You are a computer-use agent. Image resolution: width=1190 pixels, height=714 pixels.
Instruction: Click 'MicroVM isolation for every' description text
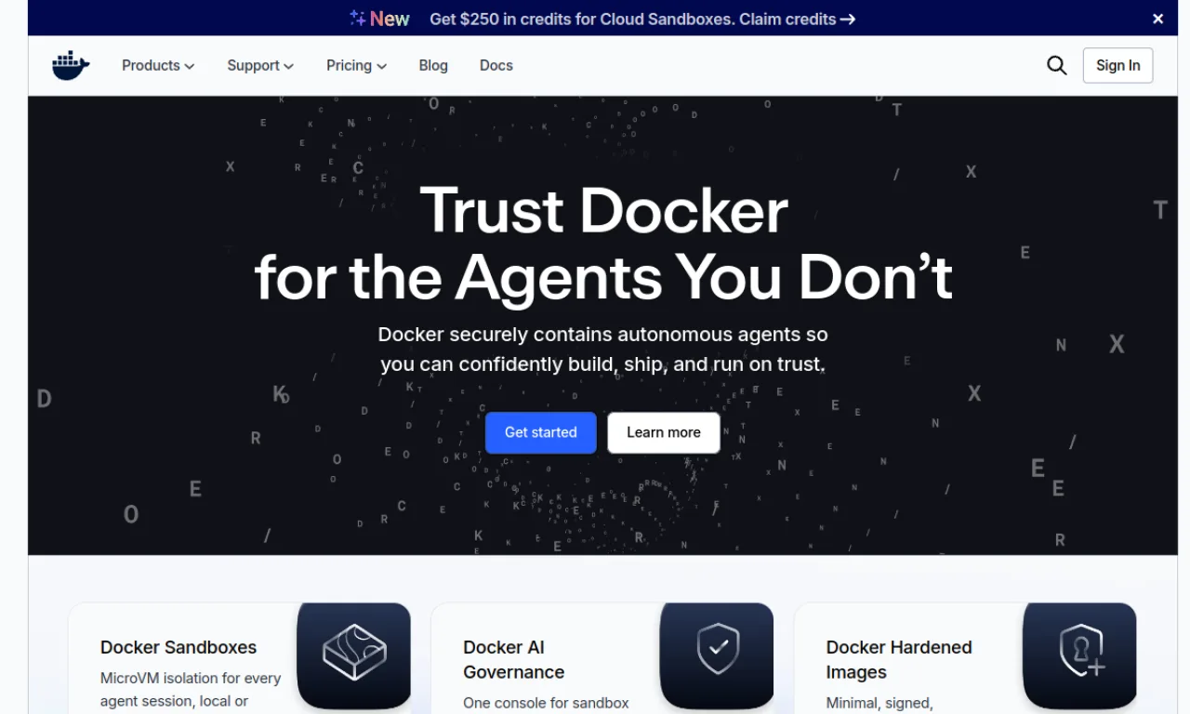point(191,678)
